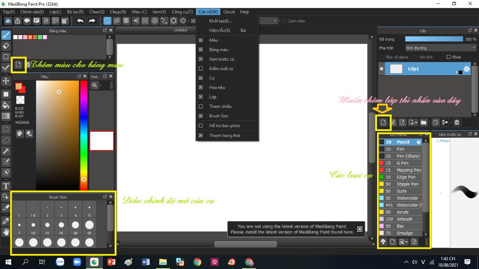Select Khởi tạo(I)... menu entry

[220, 21]
